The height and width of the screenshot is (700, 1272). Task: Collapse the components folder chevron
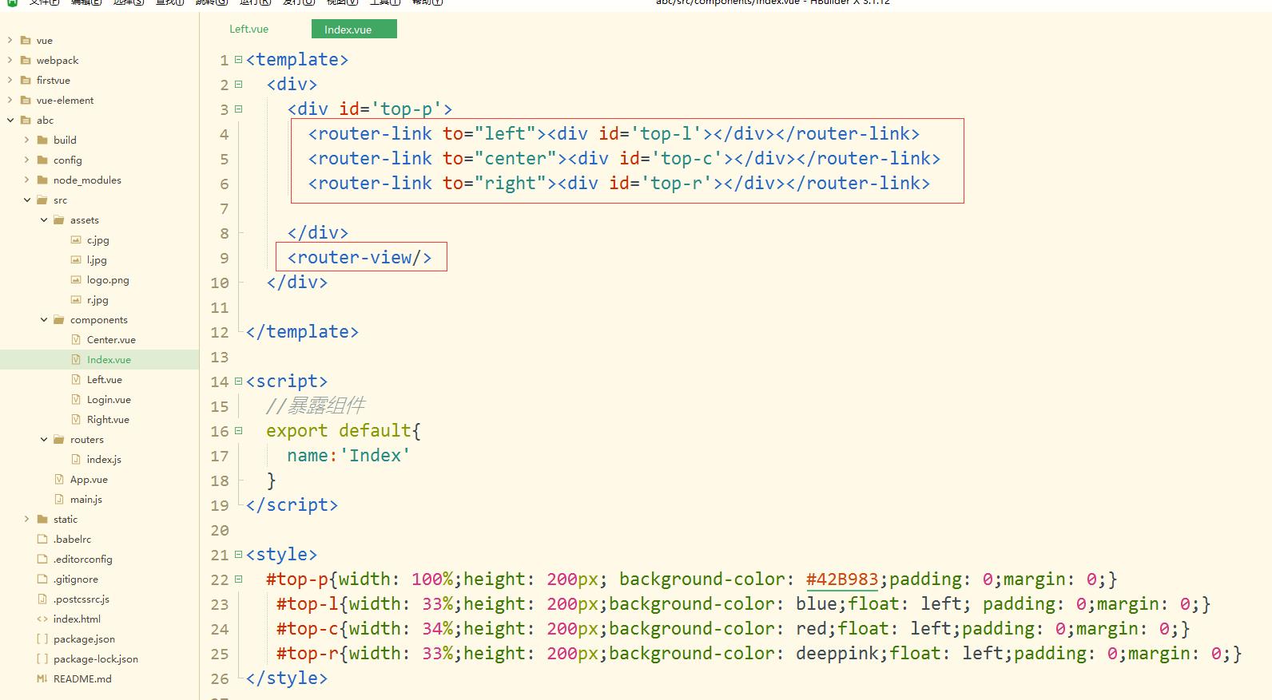43,319
